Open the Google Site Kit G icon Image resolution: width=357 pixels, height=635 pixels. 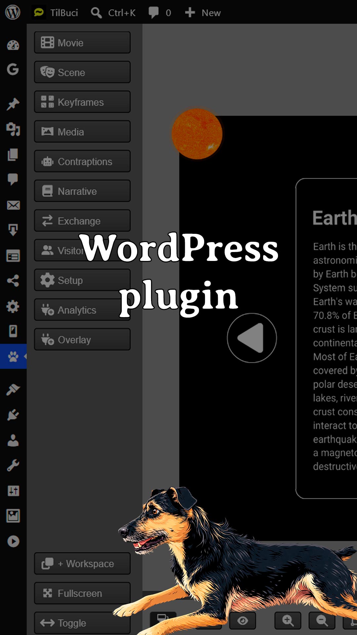coord(13,69)
